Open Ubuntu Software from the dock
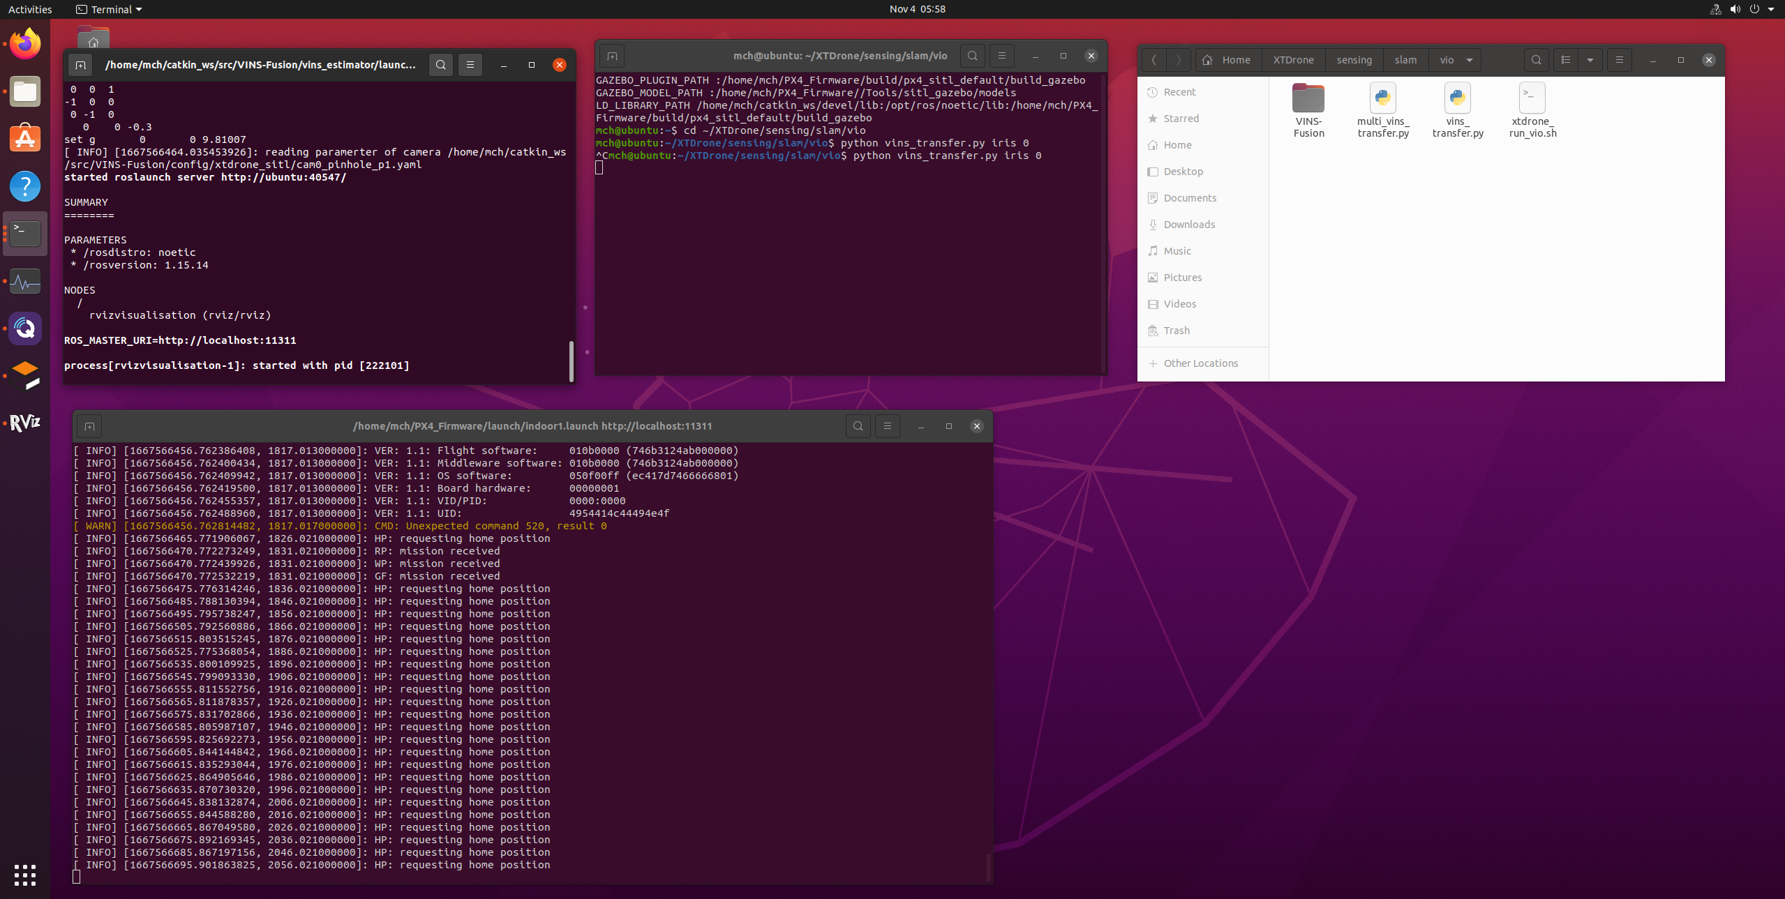Screen dimensions: 1785x899 click(24, 138)
